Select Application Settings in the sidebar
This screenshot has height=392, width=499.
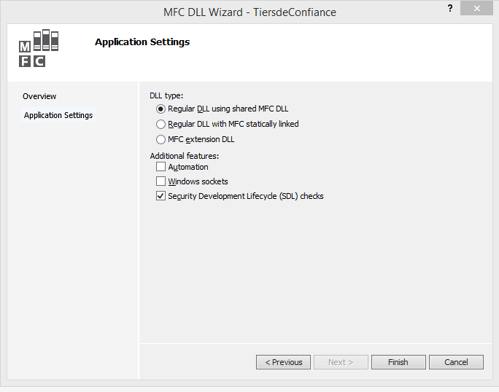tap(58, 115)
